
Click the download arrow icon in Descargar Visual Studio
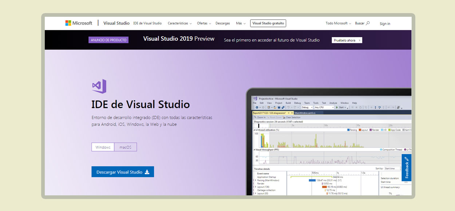147,172
